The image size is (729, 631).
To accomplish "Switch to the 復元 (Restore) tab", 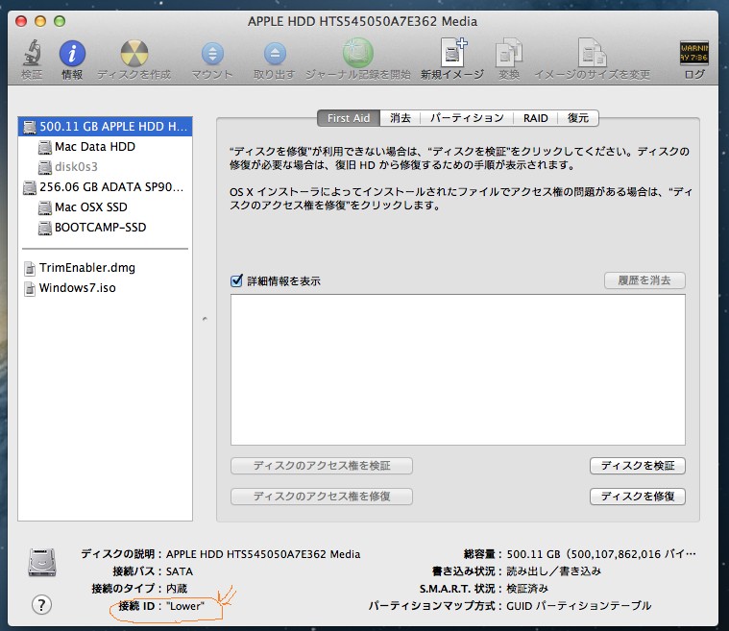I will coord(578,118).
